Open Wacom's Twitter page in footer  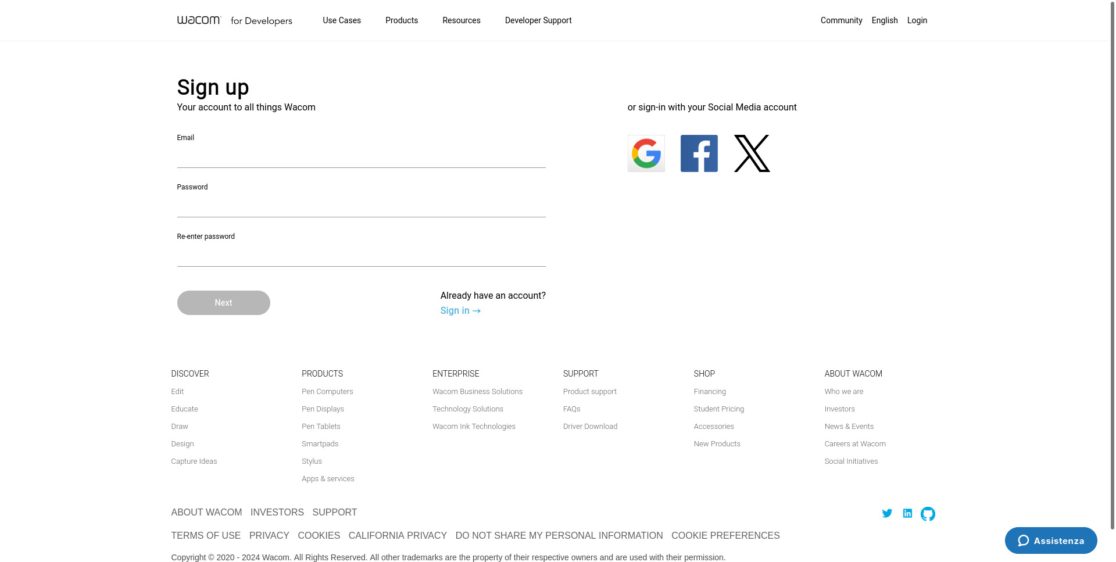(887, 513)
